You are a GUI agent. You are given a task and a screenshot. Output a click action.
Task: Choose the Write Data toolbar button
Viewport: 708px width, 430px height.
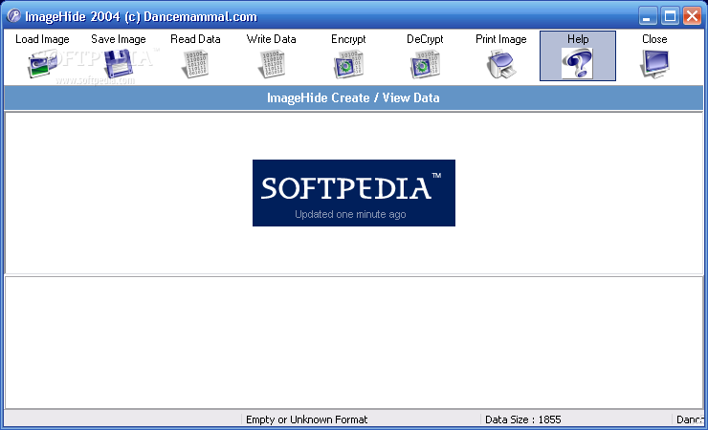click(272, 55)
